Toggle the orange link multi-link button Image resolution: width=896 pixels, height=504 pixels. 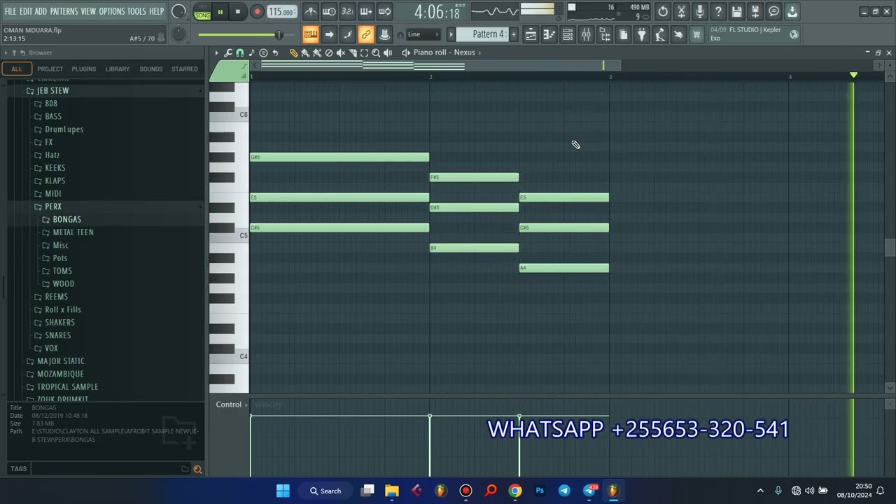(365, 34)
